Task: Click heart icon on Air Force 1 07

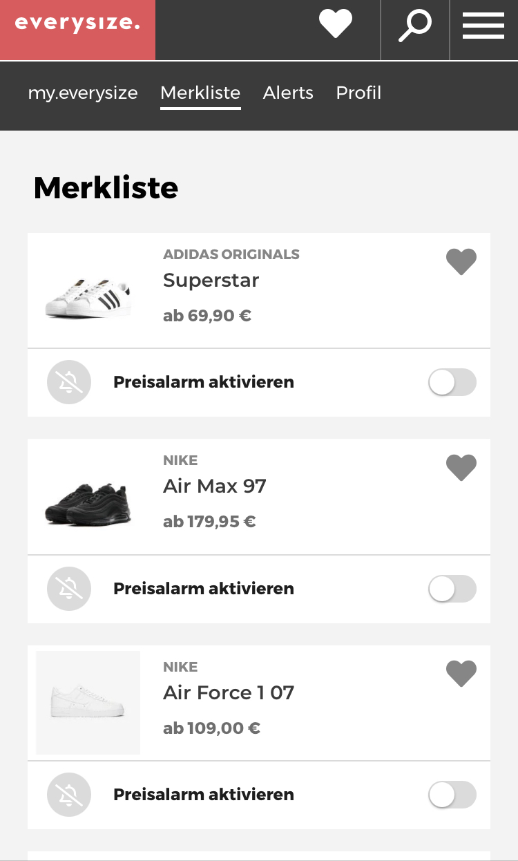Action: pos(461,674)
